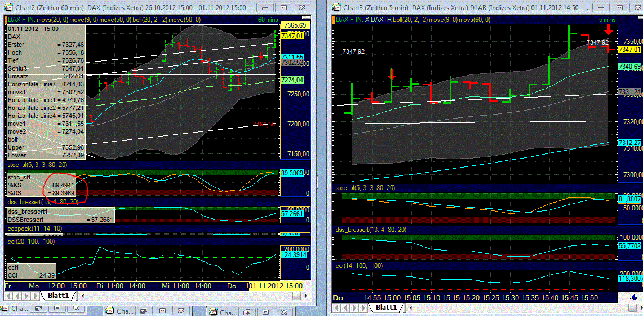
Task: Jump to last sheet in Chart3
Action: [363, 306]
